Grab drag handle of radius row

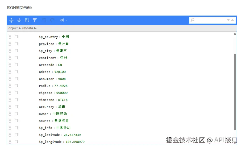coord(10,86)
